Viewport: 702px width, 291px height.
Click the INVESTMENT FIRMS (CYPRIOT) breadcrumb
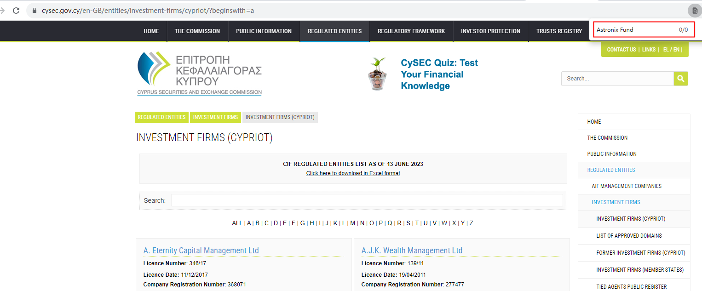coord(280,117)
